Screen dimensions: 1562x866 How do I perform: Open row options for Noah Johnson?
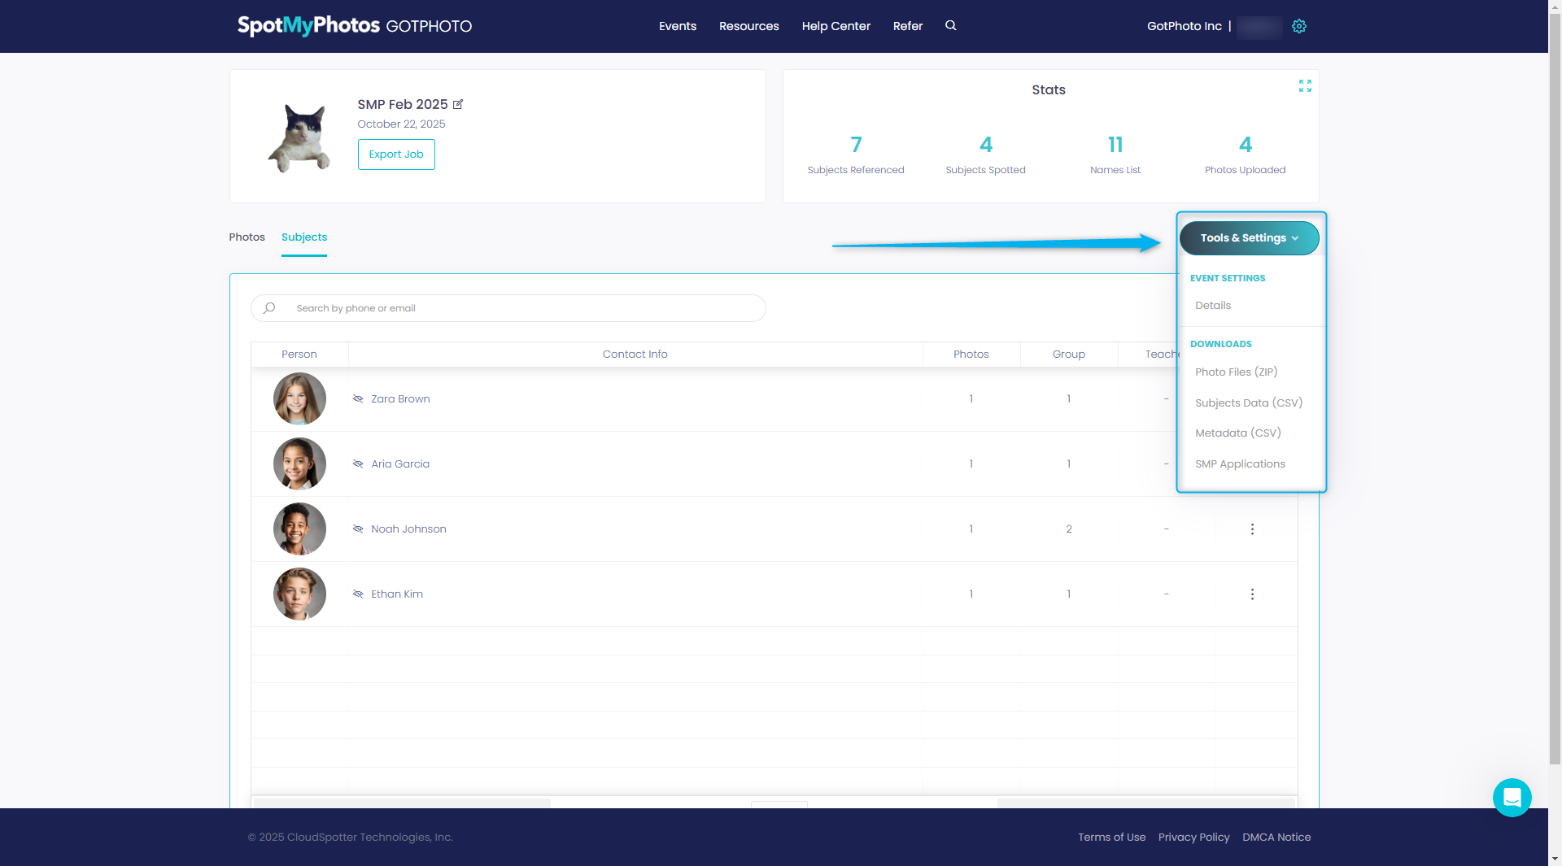1252,529
